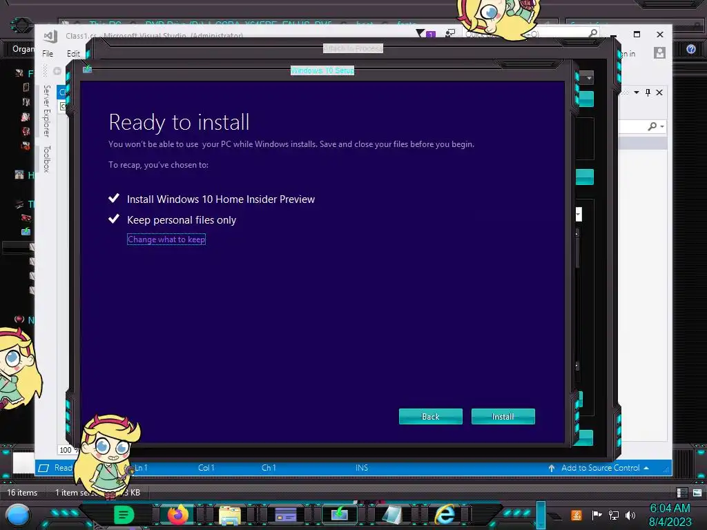Open the Visual Studio side panel window-position dropdown
Image resolution: width=707 pixels, height=530 pixels.
(636, 92)
